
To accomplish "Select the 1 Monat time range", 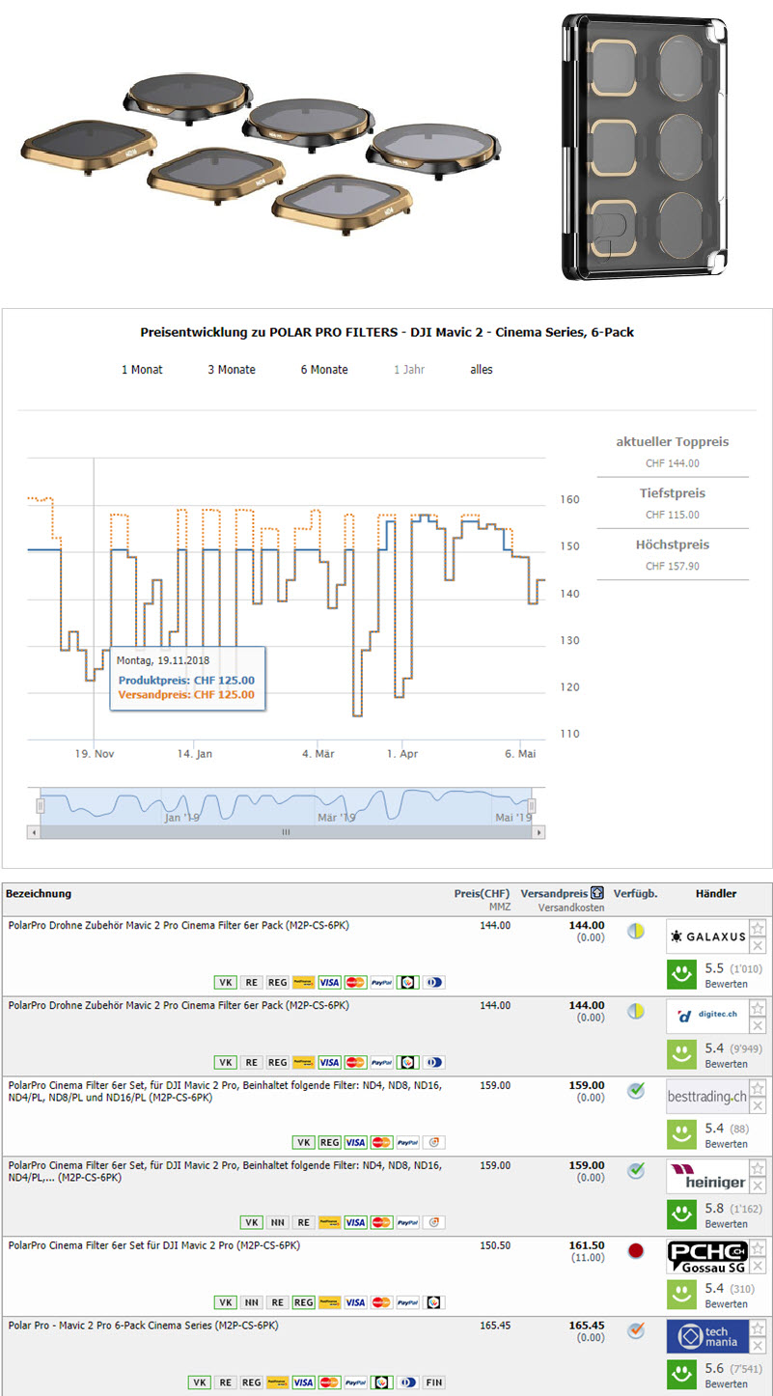I will pos(142,370).
